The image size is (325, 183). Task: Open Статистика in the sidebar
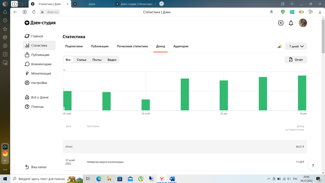point(39,45)
